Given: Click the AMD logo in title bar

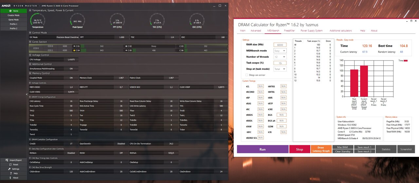Looking at the screenshot, I should pyautogui.click(x=6, y=6).
